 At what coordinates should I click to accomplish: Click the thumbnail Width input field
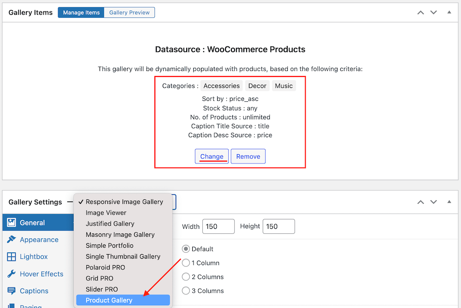pyautogui.click(x=219, y=227)
